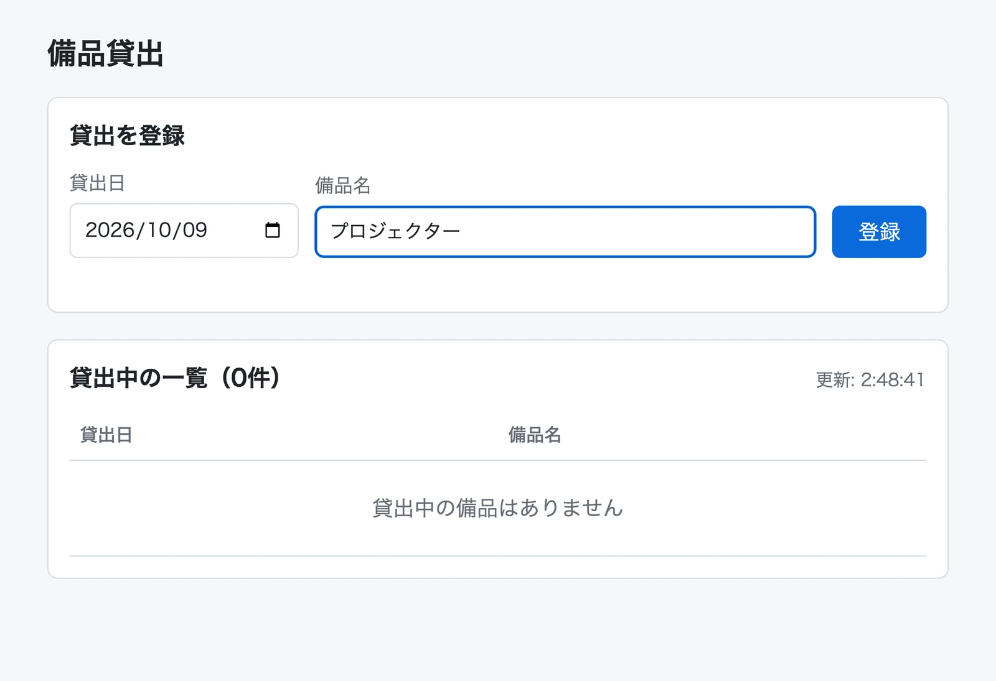Focus the 備品名 text field
The width and height of the screenshot is (996, 681).
(x=565, y=231)
